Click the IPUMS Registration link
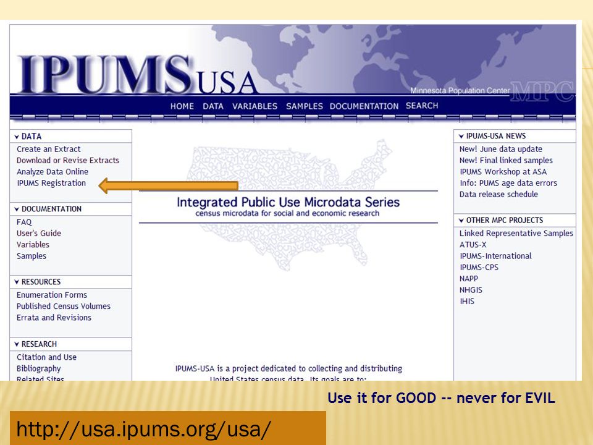The height and width of the screenshot is (445, 593). pos(51,183)
